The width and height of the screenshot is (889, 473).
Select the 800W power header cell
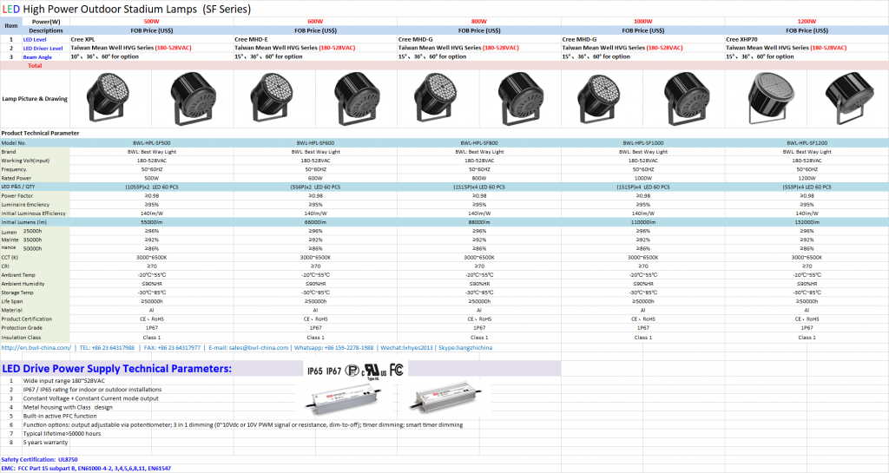[479, 22]
